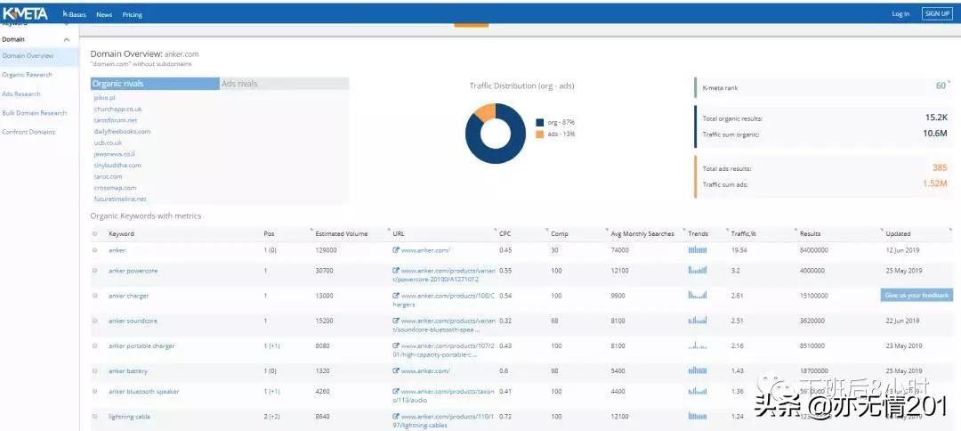View trends sparkline for anker keyword

[698, 250]
